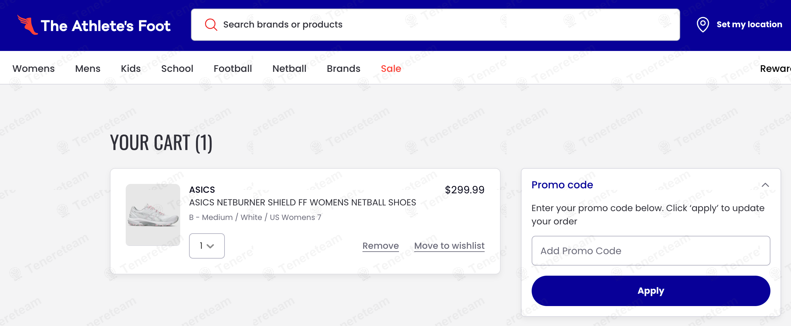
Task: Open the Kids category menu
Action: [131, 68]
